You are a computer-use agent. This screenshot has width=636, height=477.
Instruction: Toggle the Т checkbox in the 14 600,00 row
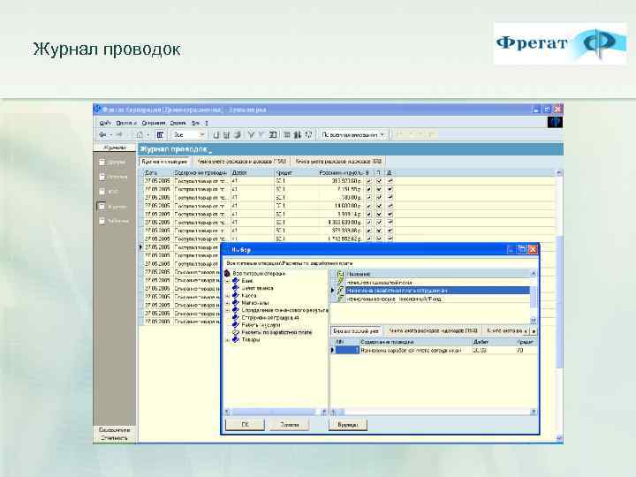click(x=379, y=206)
